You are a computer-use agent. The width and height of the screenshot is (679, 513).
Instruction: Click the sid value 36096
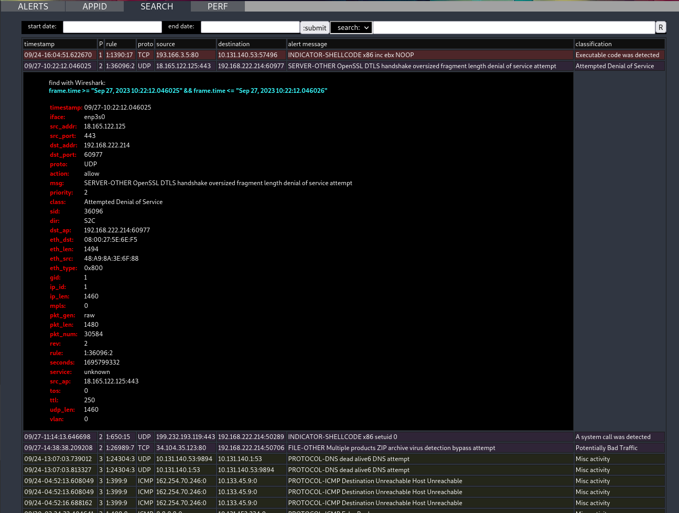pyautogui.click(x=93, y=211)
